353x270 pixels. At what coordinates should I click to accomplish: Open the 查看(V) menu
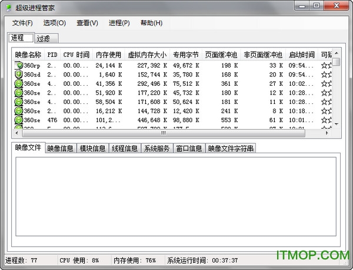(87, 23)
